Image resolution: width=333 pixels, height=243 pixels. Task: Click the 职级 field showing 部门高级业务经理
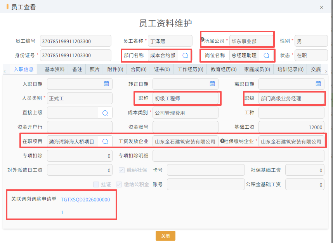[291, 98]
